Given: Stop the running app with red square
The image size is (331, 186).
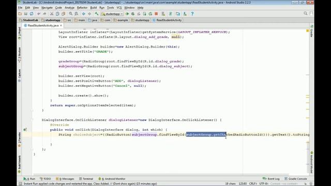Looking at the screenshot, I should pos(156,14).
